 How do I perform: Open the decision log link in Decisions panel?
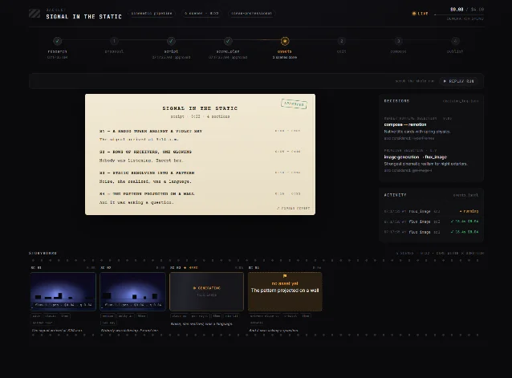tap(461, 101)
